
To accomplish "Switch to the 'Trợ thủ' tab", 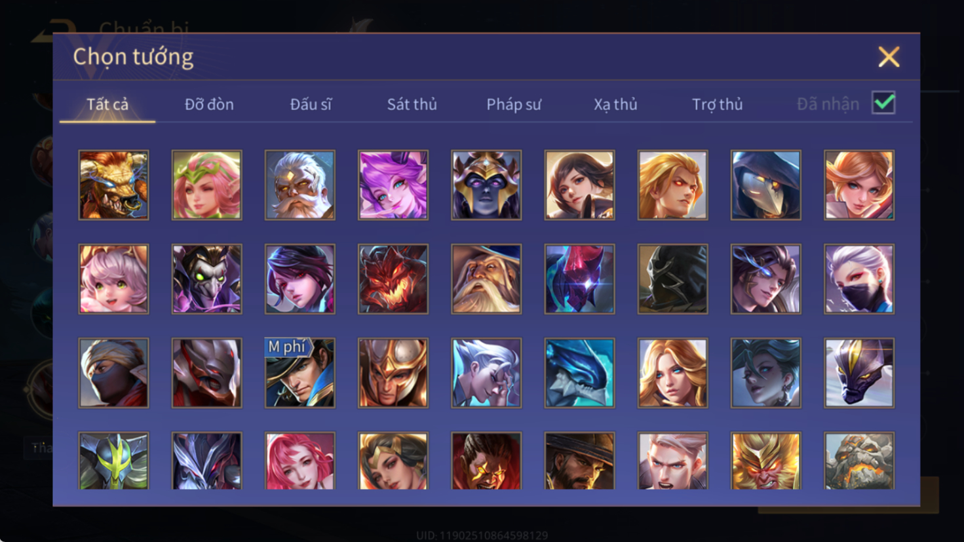I will pyautogui.click(x=718, y=104).
